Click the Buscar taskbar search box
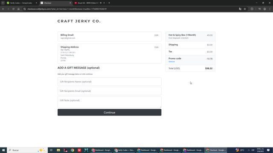 pyautogui.click(x=27, y=150)
